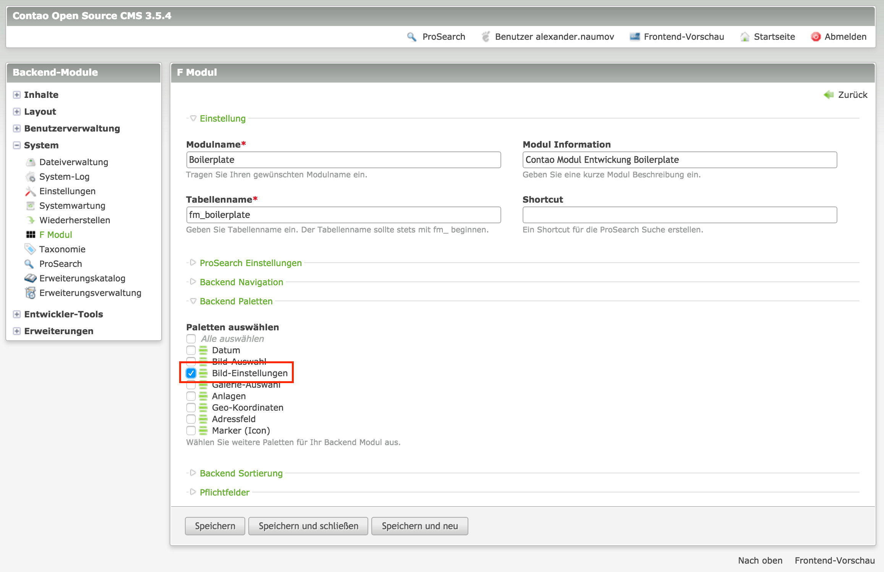Click the Systemwartung icon in sidebar
This screenshot has height=572, width=884.
coord(31,206)
